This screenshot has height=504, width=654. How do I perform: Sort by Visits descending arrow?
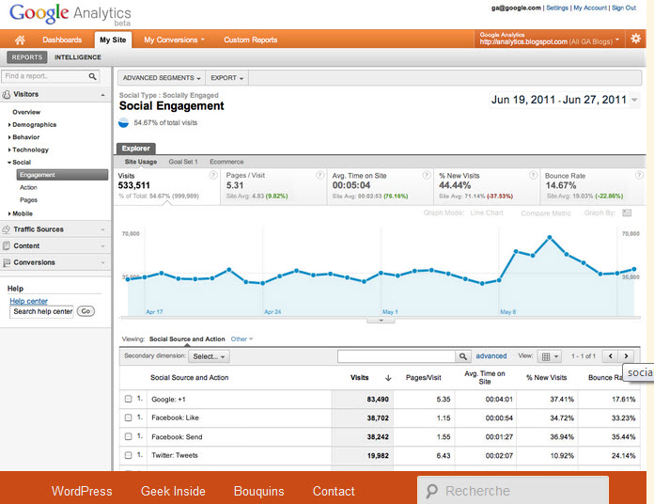(x=388, y=378)
